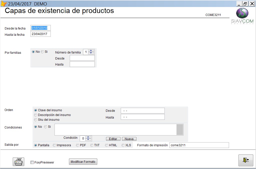Screen dimensions: 256x169
Task: Minimize the window
Action: click(239, 4)
